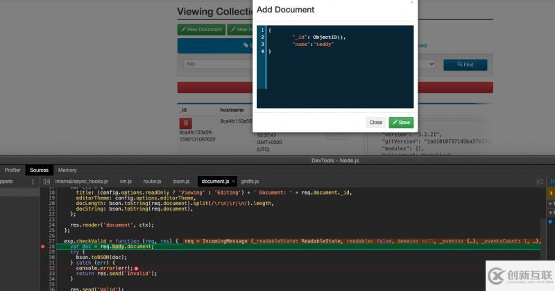Switch to the Sources tab
This screenshot has height=291, width=555.
(x=39, y=170)
